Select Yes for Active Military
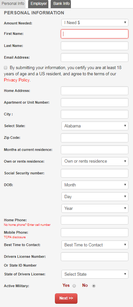The height and width of the screenshot is (307, 133). pos(74,286)
